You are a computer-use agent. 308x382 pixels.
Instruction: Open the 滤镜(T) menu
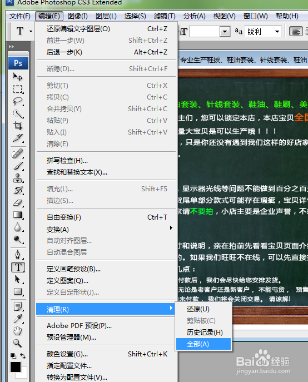point(165,16)
